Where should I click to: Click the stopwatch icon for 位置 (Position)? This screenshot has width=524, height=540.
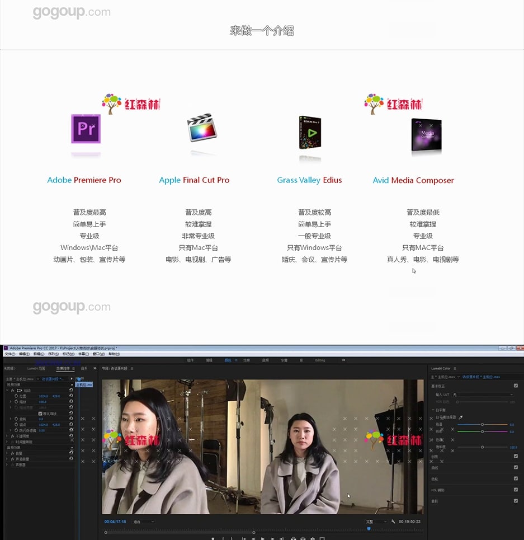click(16, 396)
